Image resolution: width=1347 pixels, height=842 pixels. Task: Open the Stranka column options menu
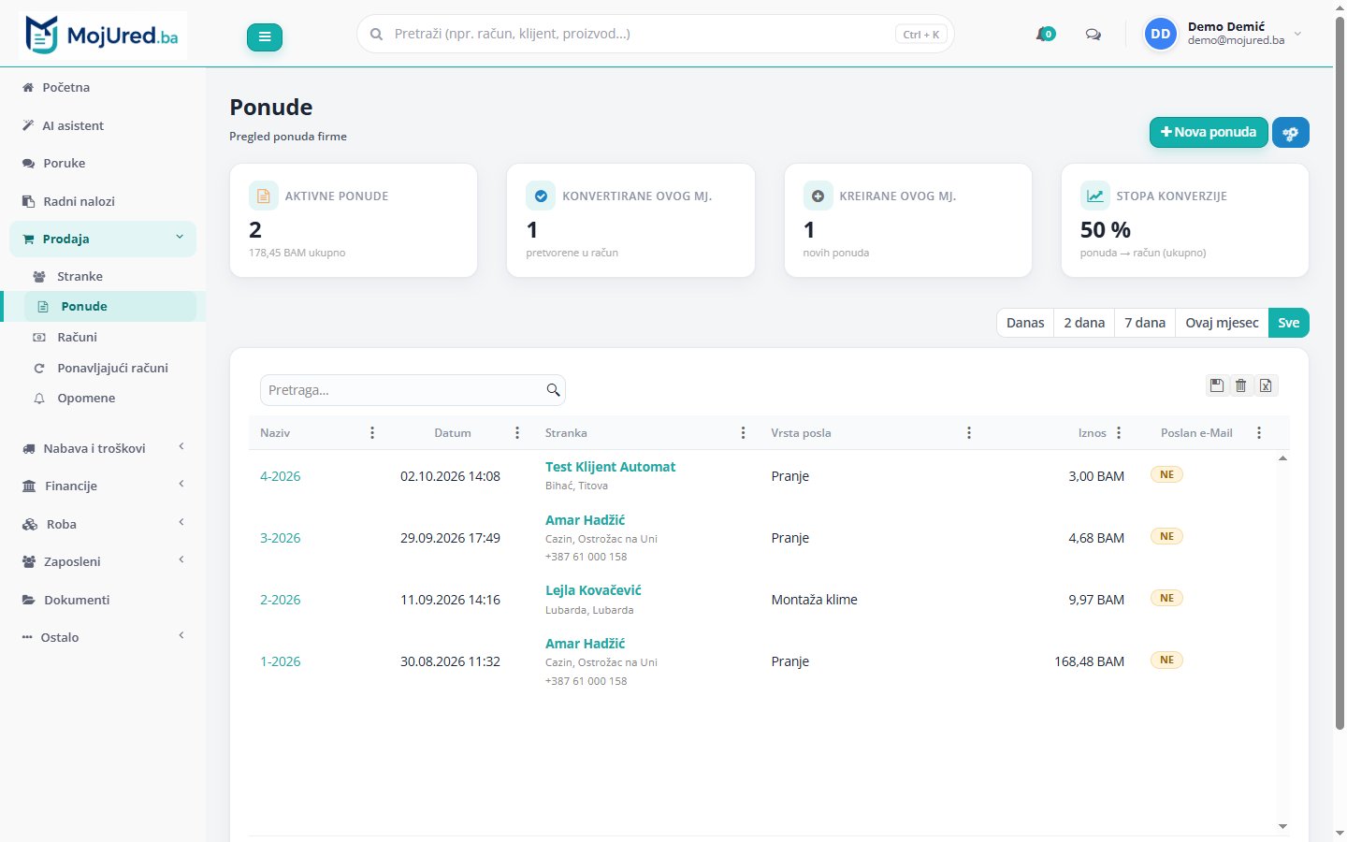tap(743, 433)
